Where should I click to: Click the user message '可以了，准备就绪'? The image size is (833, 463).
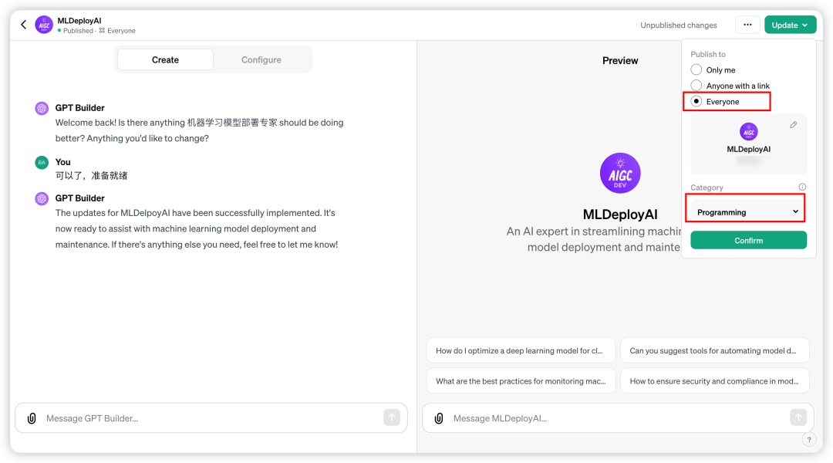91,176
